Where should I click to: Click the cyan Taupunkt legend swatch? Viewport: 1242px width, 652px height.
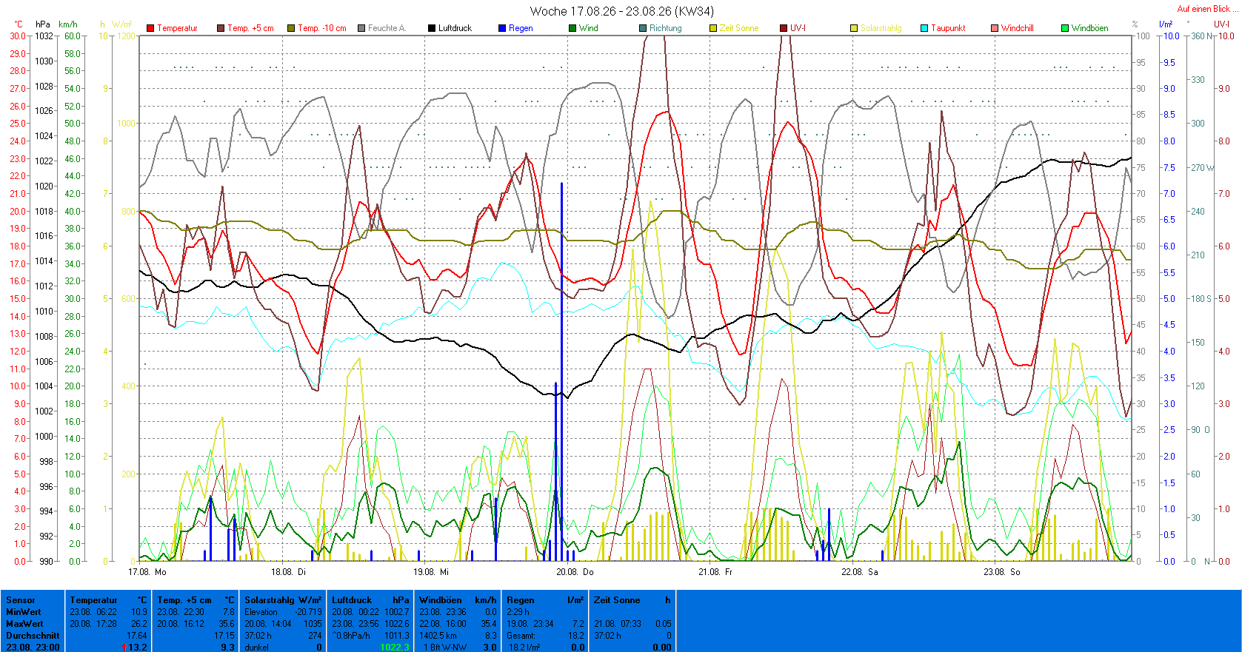click(x=924, y=28)
